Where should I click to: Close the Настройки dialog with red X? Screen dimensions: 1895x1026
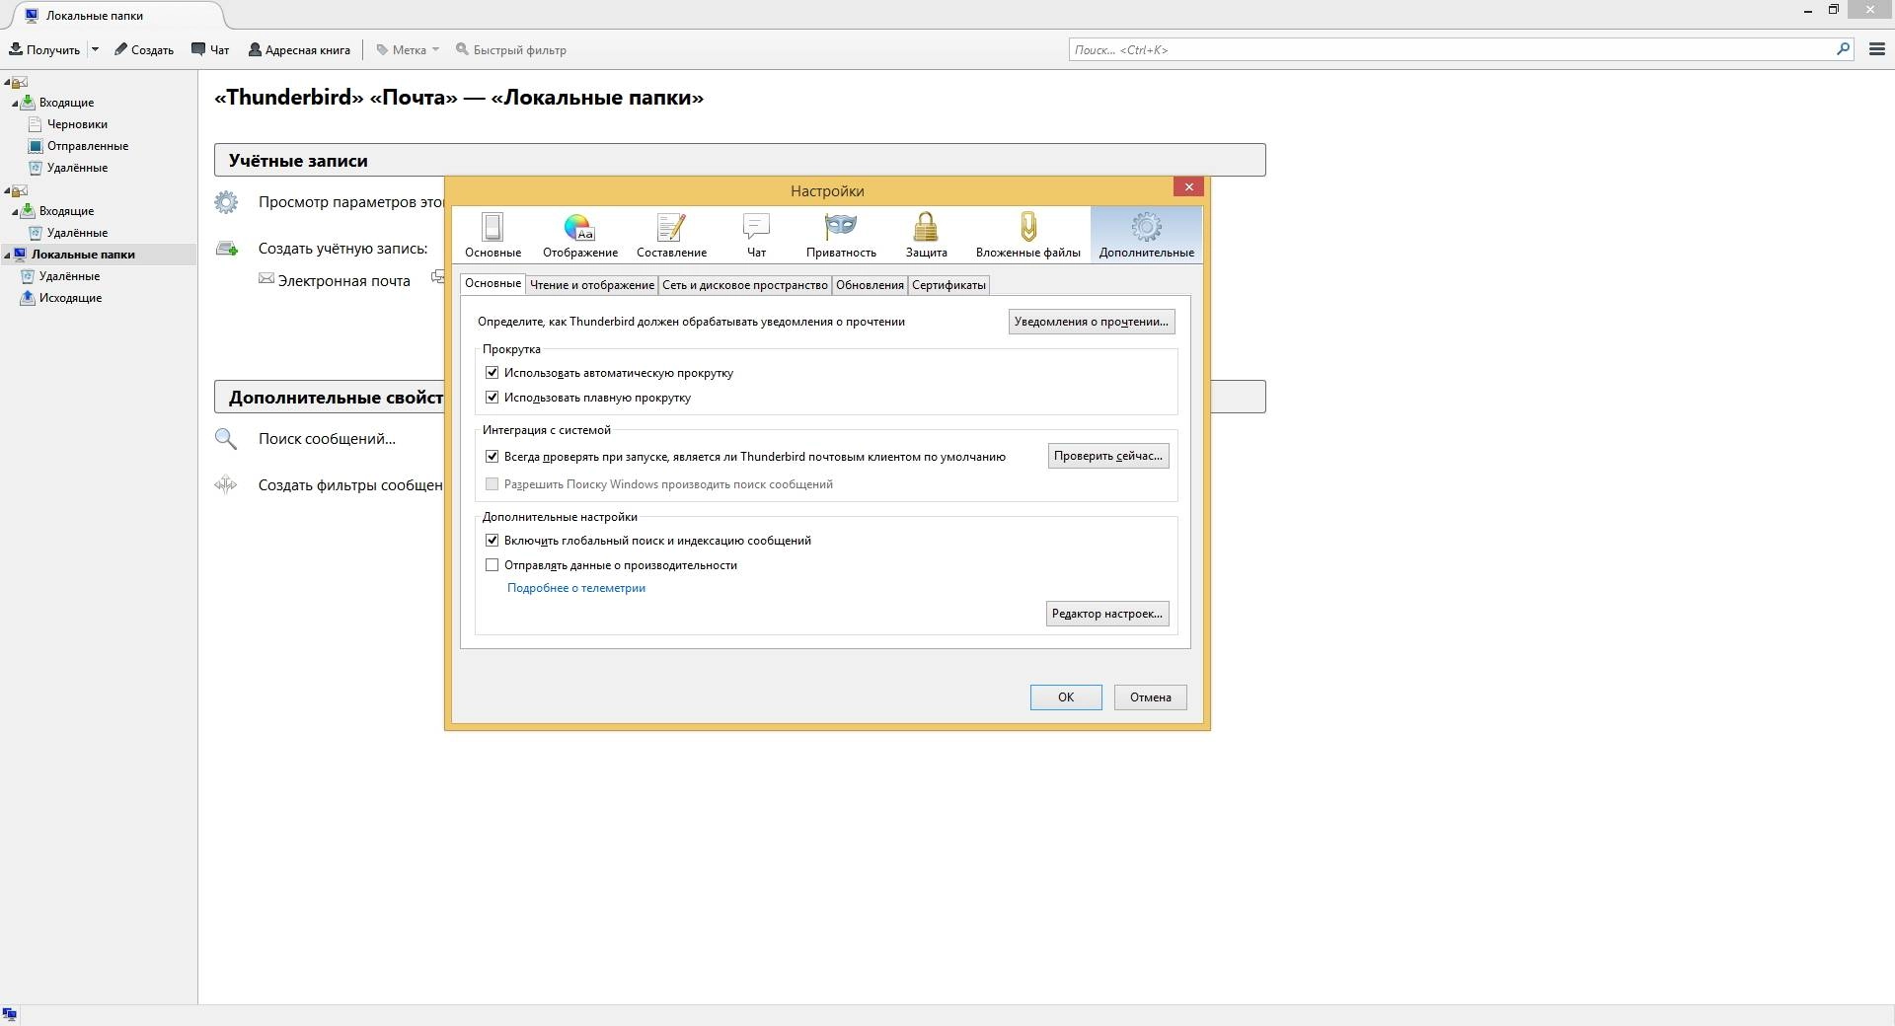pyautogui.click(x=1188, y=186)
